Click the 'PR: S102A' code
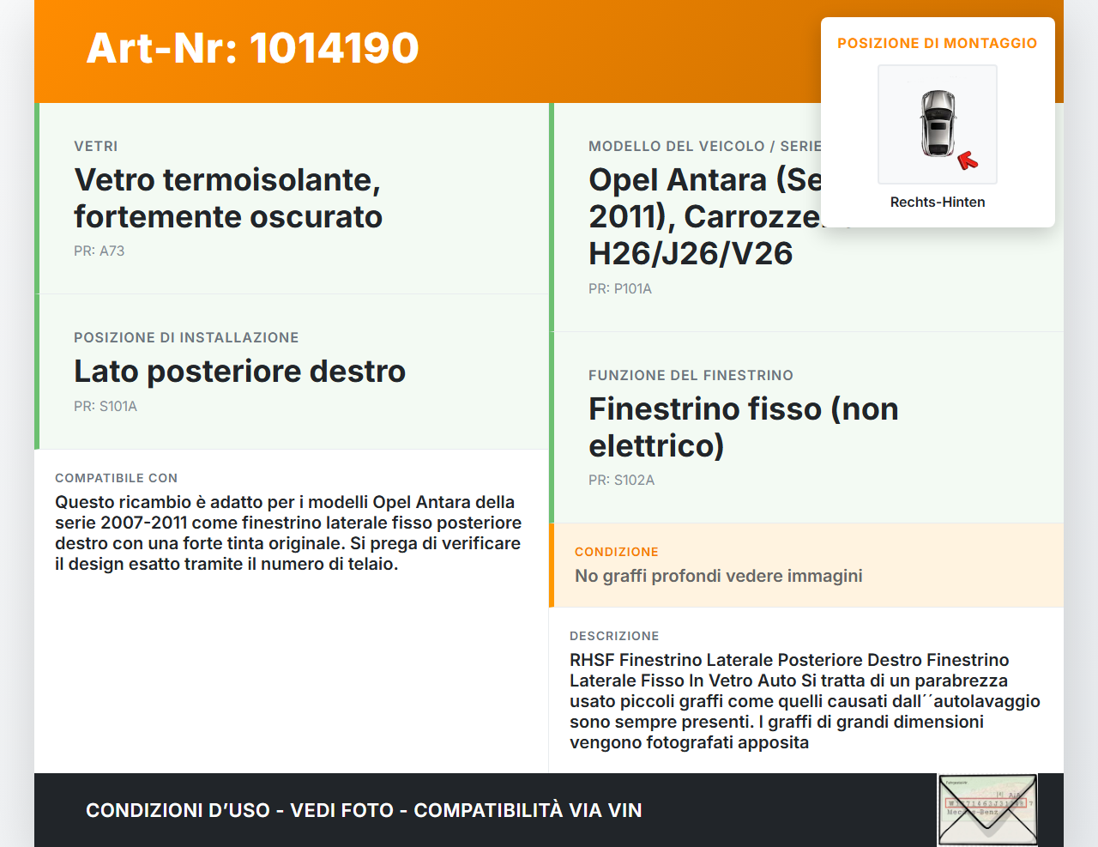The width and height of the screenshot is (1098, 847). [x=622, y=480]
